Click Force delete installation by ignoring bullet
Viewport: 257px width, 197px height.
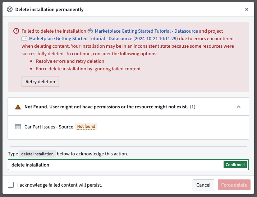click(88, 69)
